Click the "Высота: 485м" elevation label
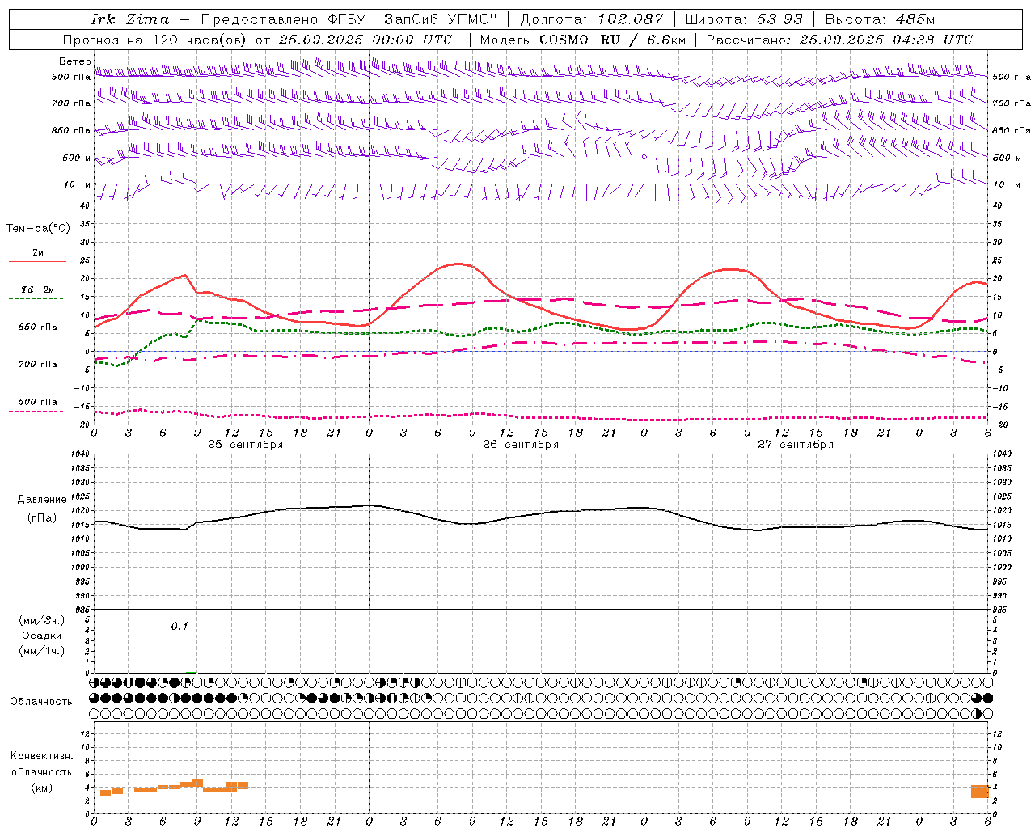 880,19
